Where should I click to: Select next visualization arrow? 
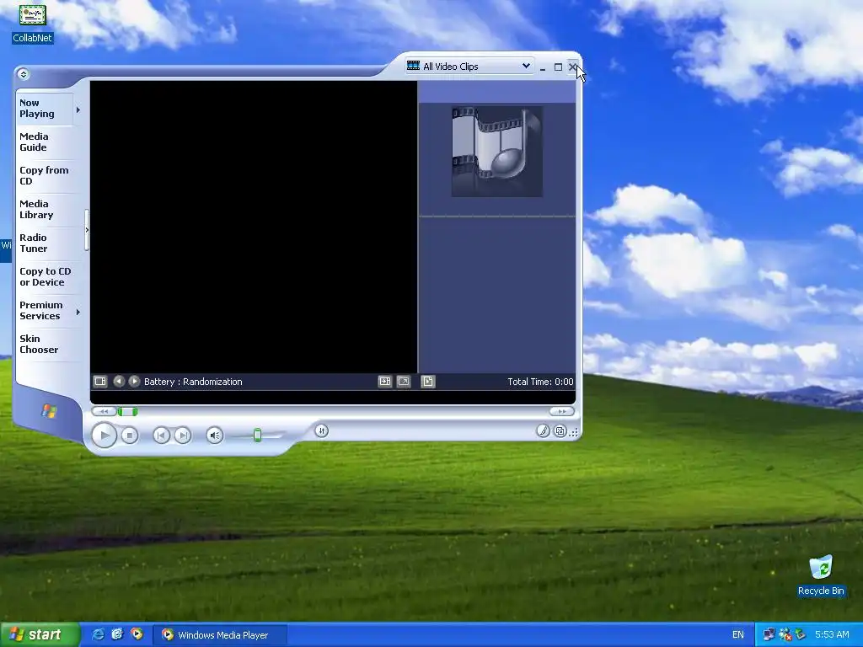pos(134,382)
